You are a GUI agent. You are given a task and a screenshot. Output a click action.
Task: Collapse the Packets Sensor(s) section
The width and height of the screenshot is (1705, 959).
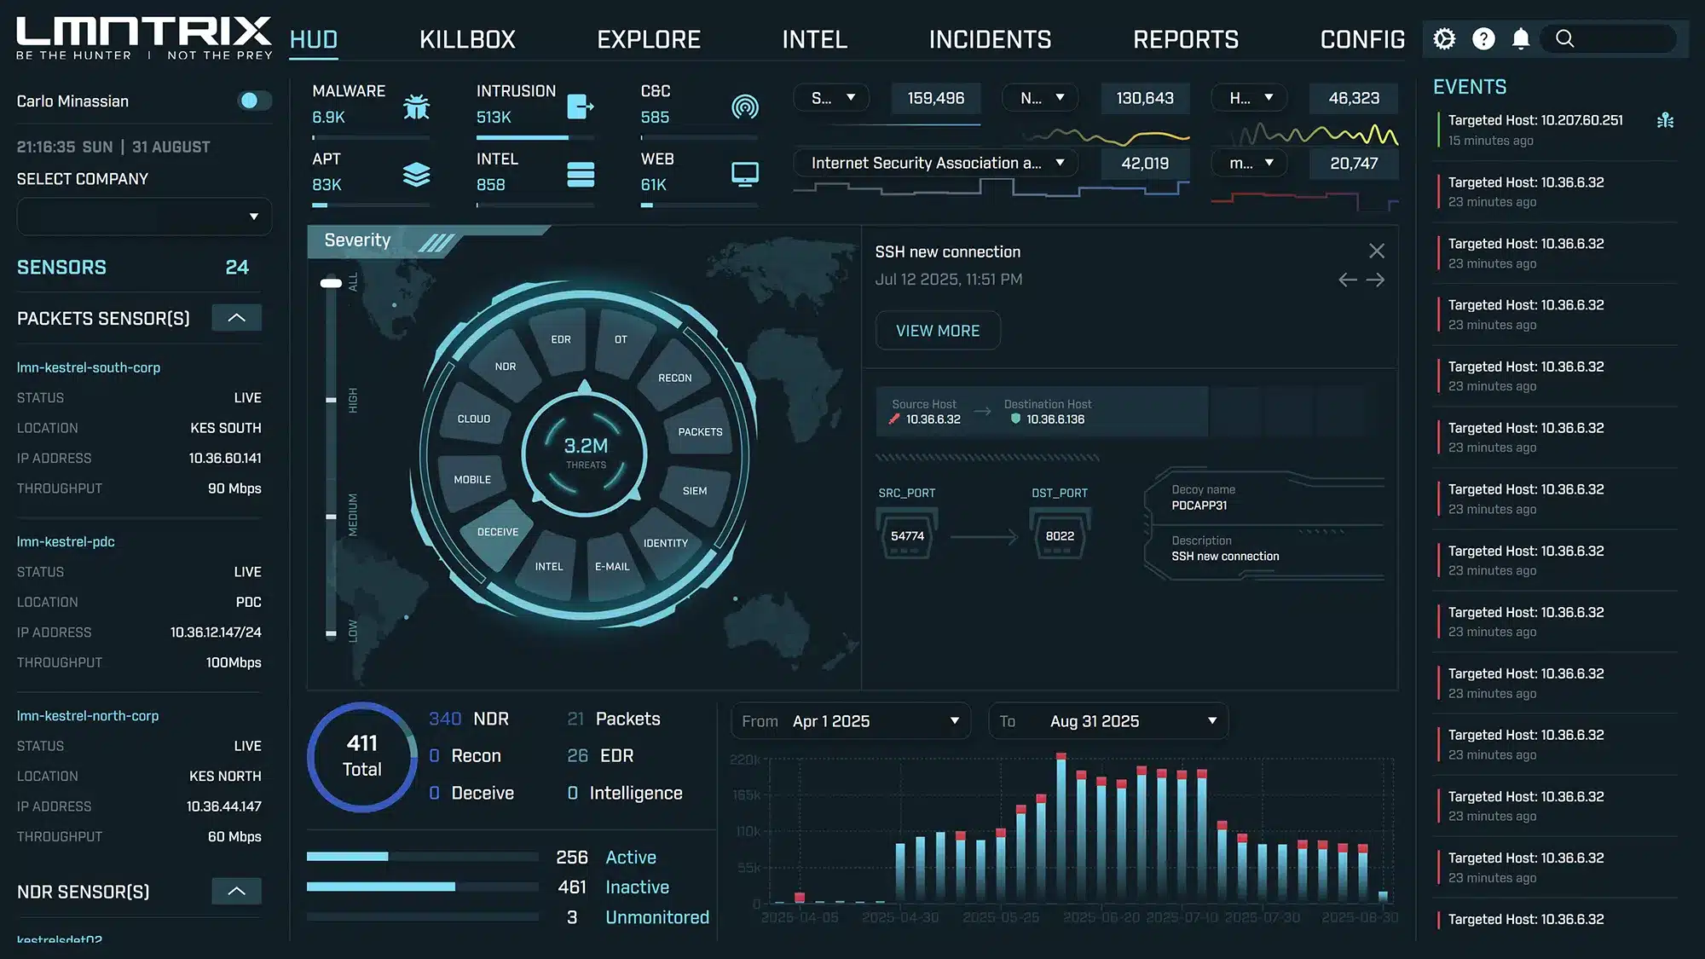coord(236,318)
